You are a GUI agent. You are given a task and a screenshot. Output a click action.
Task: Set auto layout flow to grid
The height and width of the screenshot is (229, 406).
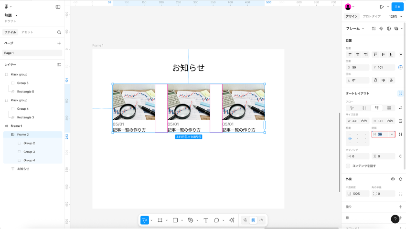point(389,108)
